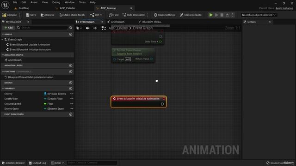
Task: Click the stop simulation button
Action: click(222, 15)
